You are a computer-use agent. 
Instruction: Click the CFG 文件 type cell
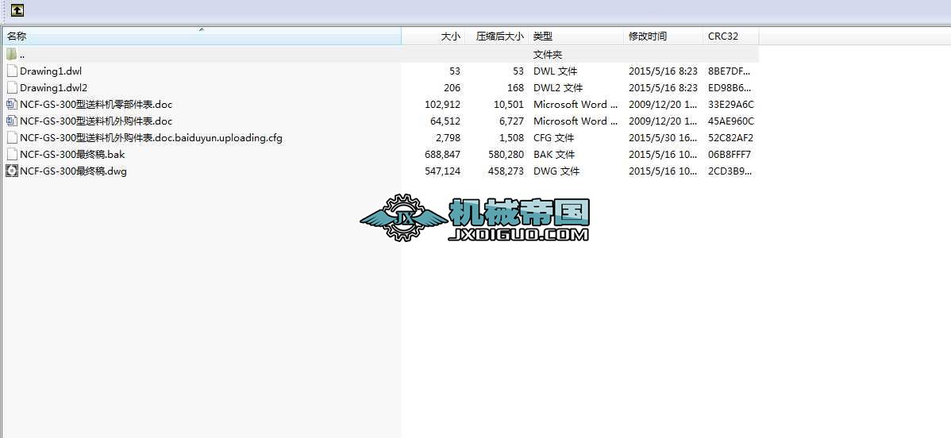(x=554, y=138)
